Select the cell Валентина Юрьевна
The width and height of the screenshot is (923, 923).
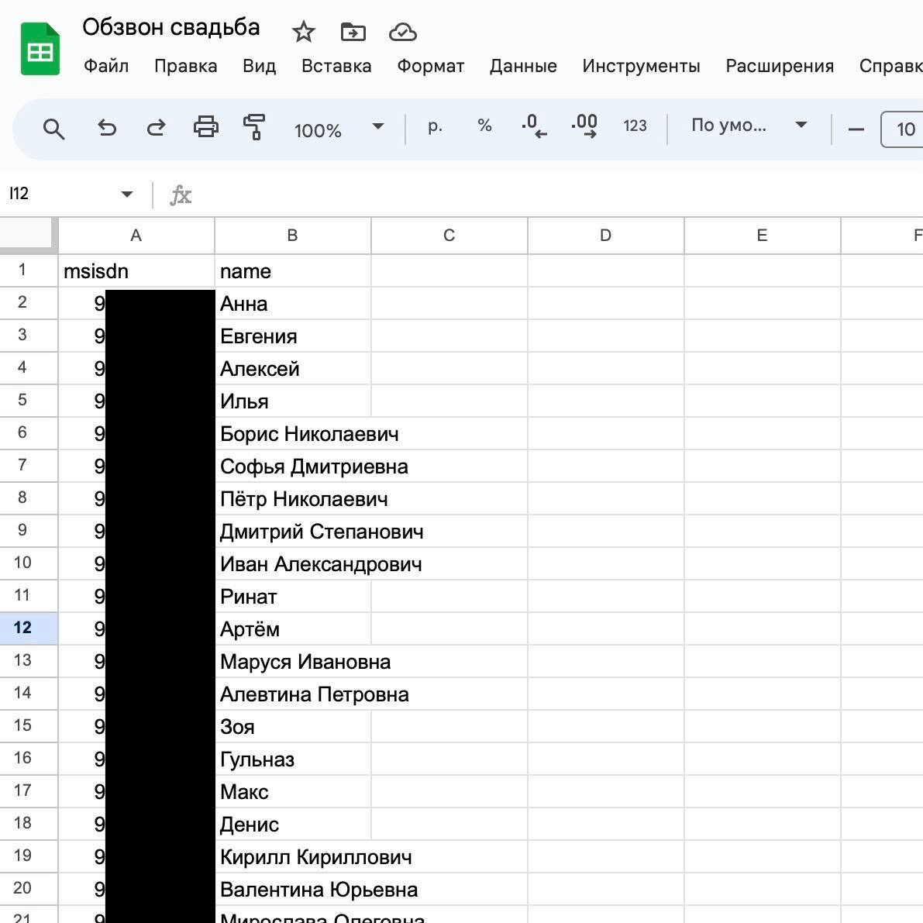coord(293,890)
